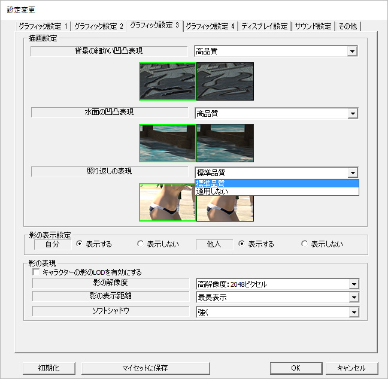Choose 標準品質 in the open dropdown list
The image size is (388, 379).
click(277, 183)
